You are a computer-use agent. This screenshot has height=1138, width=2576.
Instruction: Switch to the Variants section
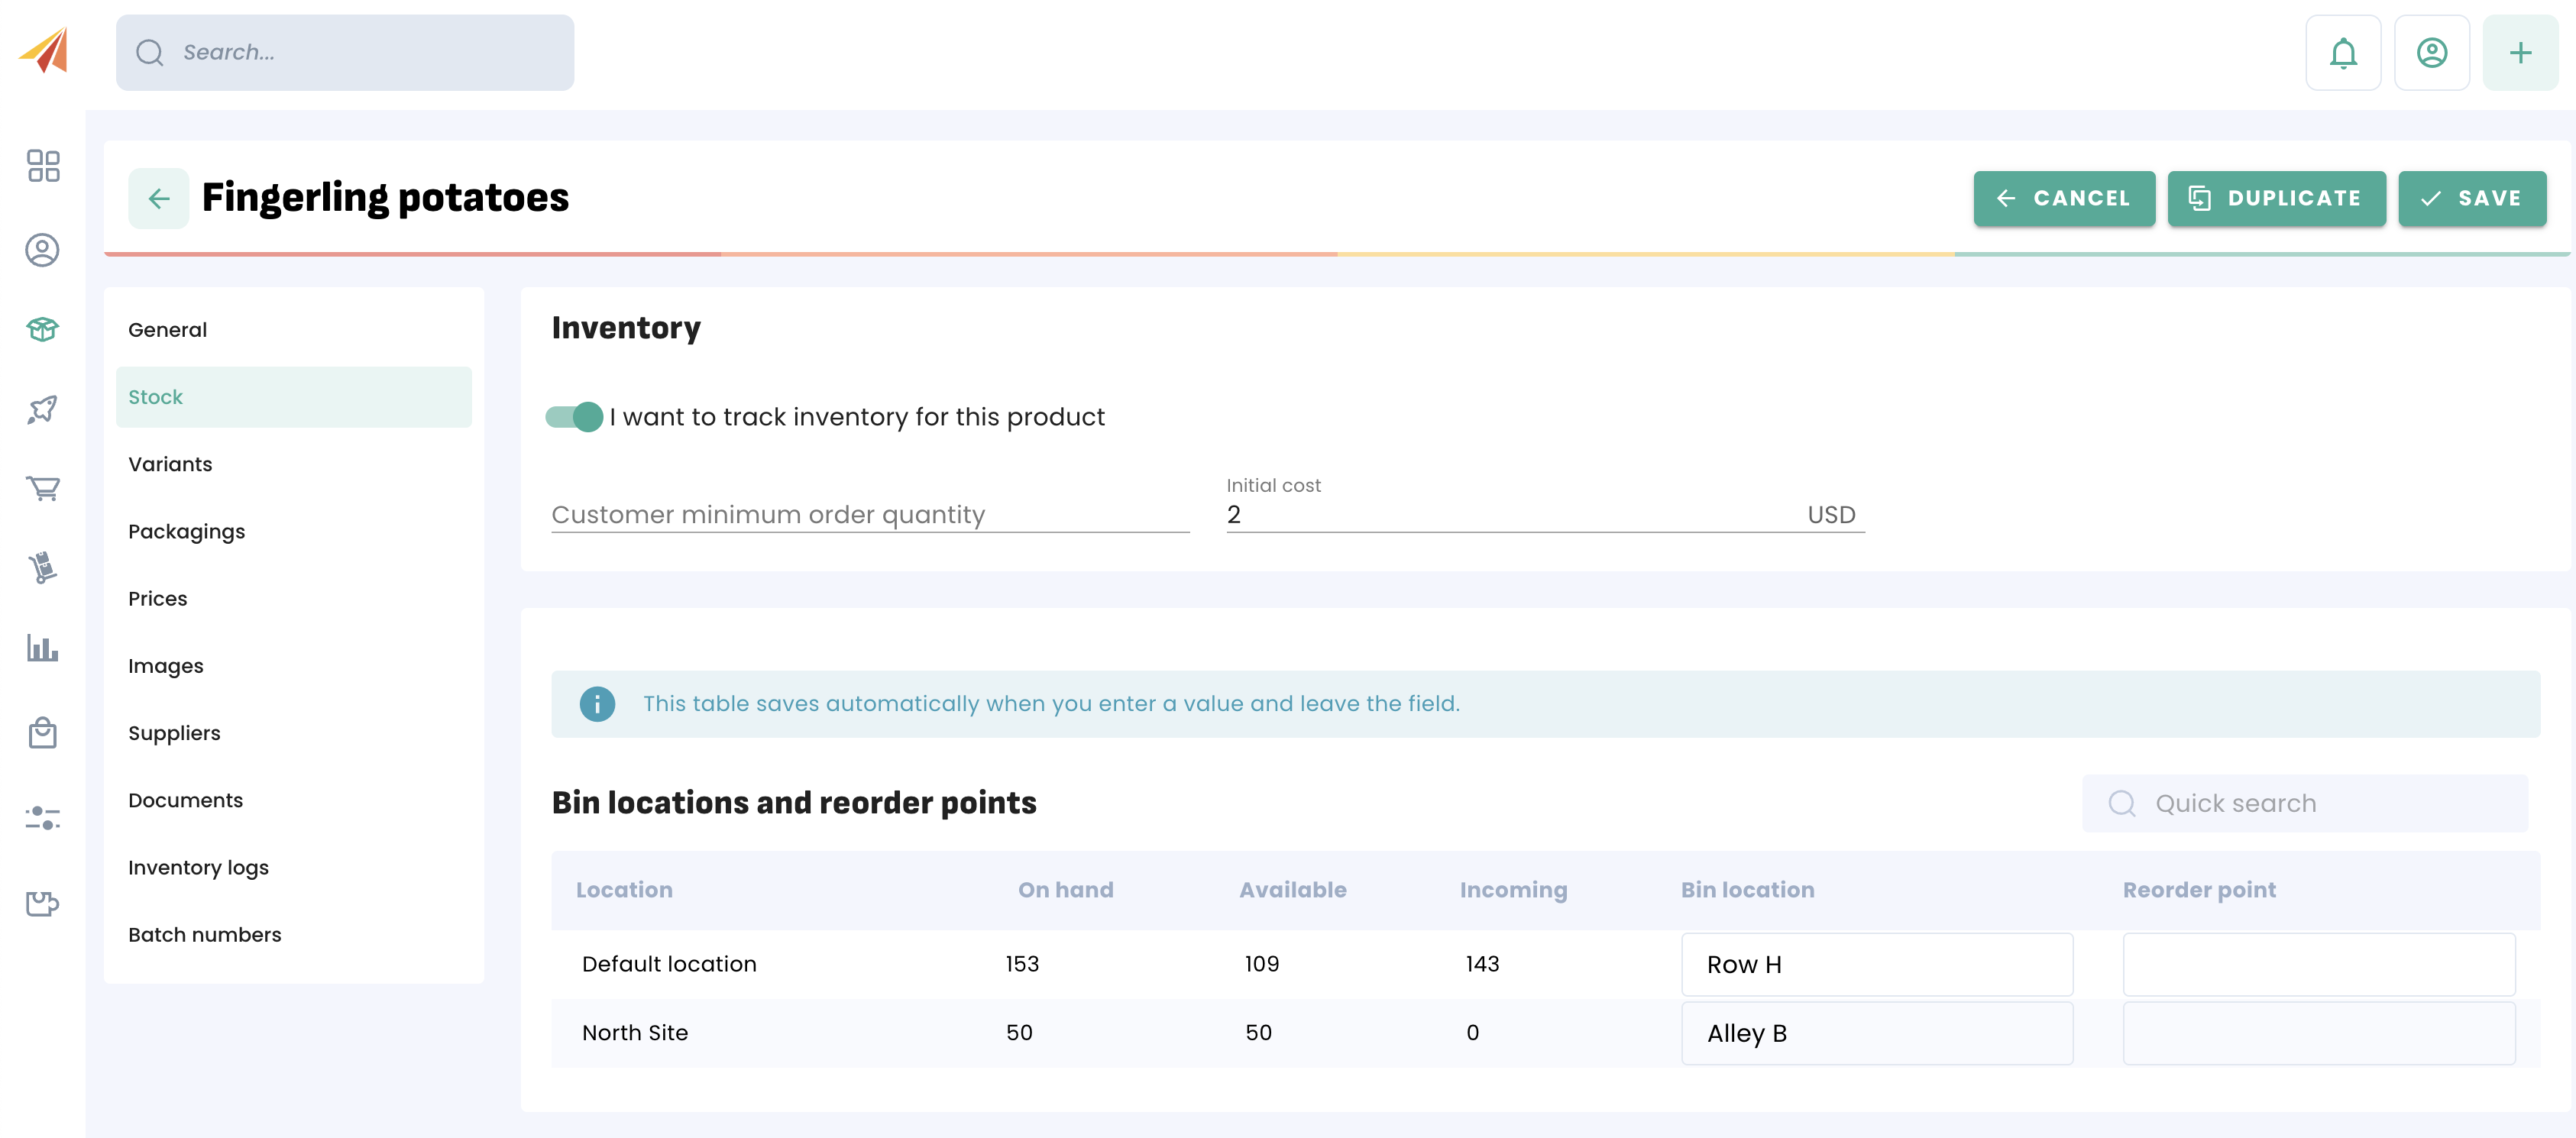170,464
